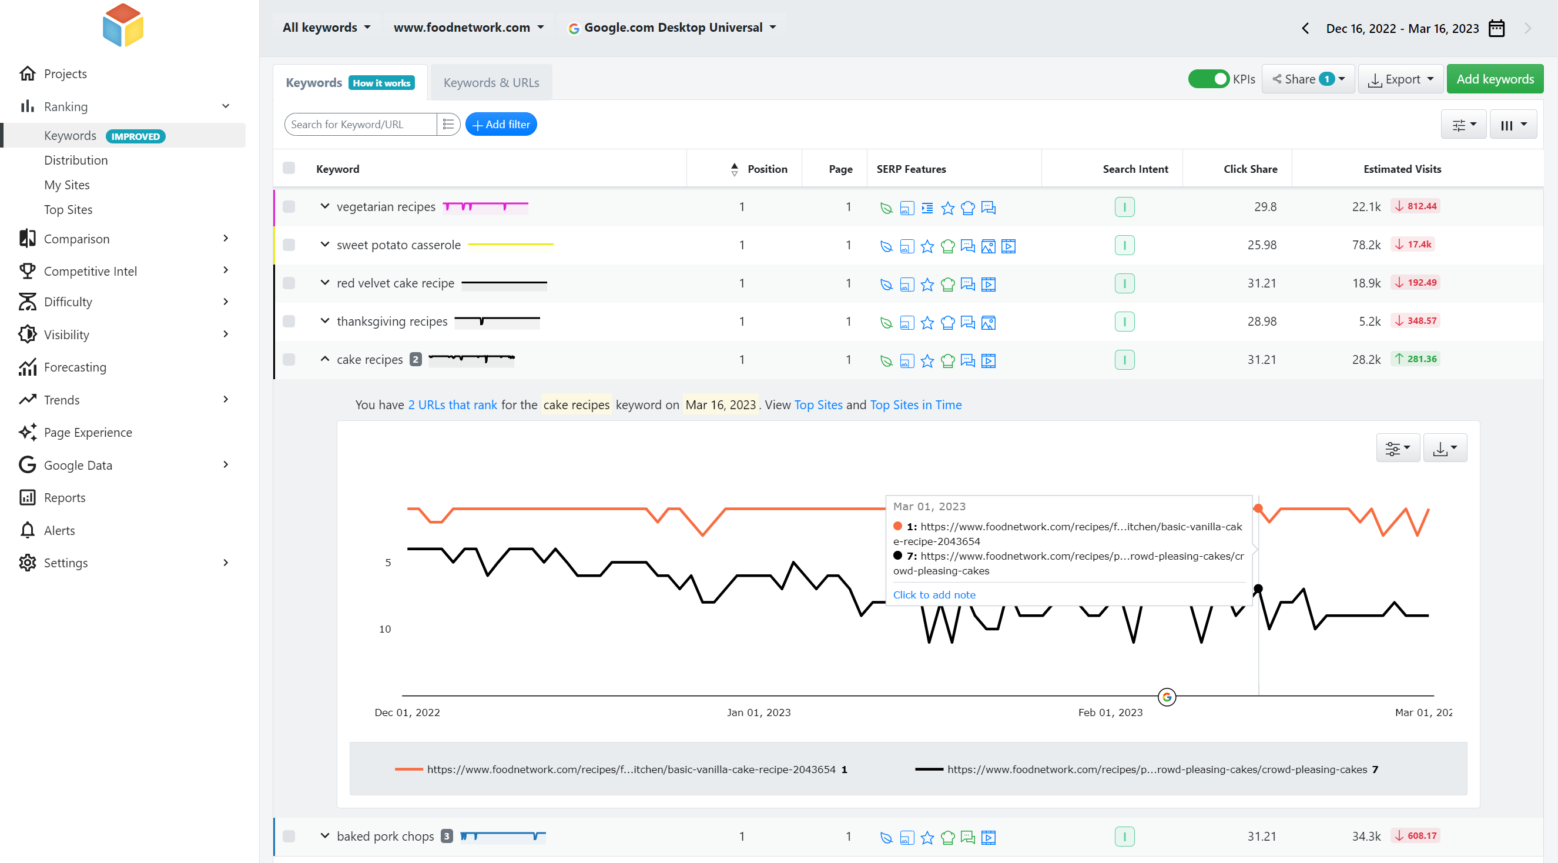The height and width of the screenshot is (863, 1558).
Task: Click the chart download icon
Action: click(1443, 446)
